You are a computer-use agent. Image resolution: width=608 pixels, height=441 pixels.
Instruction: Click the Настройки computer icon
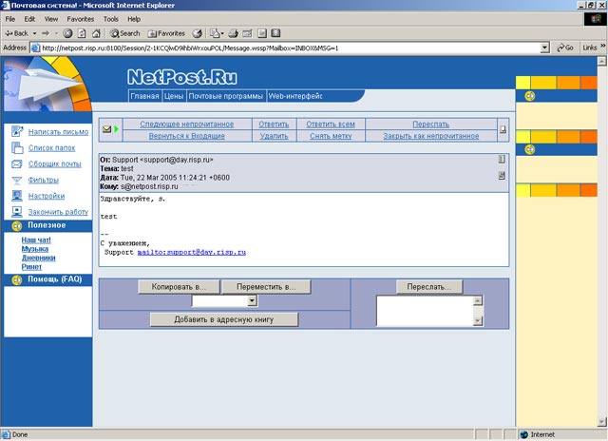[x=17, y=196]
